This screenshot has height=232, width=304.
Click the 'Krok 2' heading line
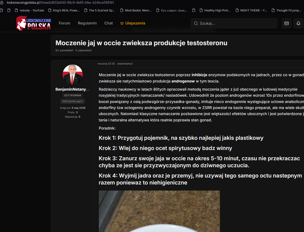pos(165,148)
